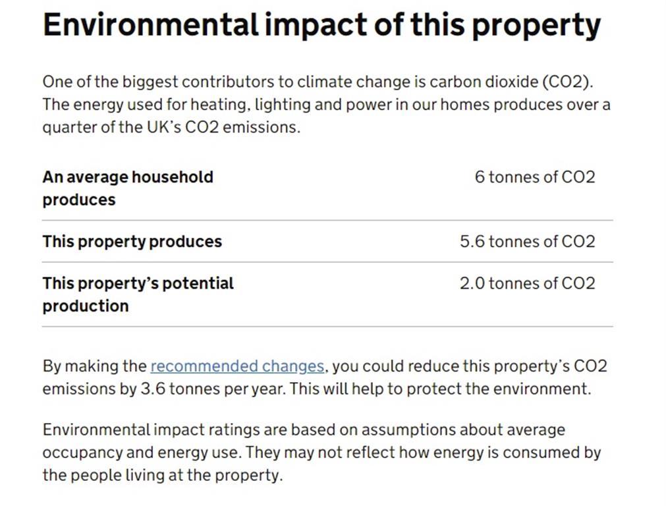Viewport: 666px width, 506px height.
Task: Click the text 'the people living at the property'
Action: [x=162, y=475]
